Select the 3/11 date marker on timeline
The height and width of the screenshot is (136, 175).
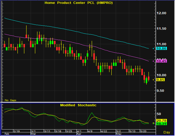[x=47, y=131]
